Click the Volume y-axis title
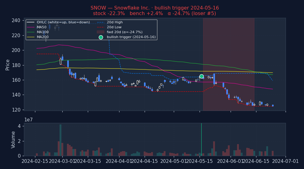 point(13,140)
